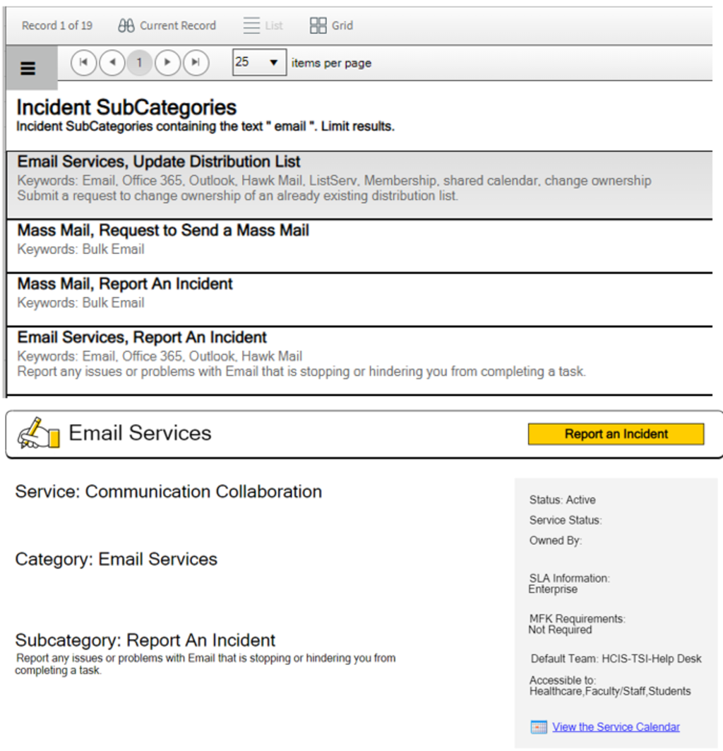The width and height of the screenshot is (723, 751).
Task: Click the List view icon
Action: pos(252,25)
